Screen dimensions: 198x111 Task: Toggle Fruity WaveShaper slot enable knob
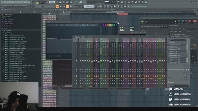(x=187, y=47)
